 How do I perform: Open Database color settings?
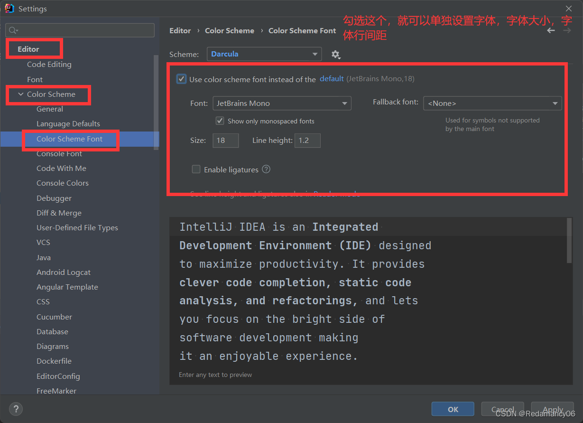(52, 331)
